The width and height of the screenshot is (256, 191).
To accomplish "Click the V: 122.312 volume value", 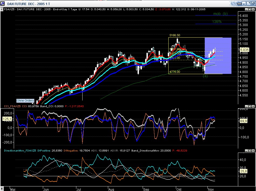I will 179,9.
